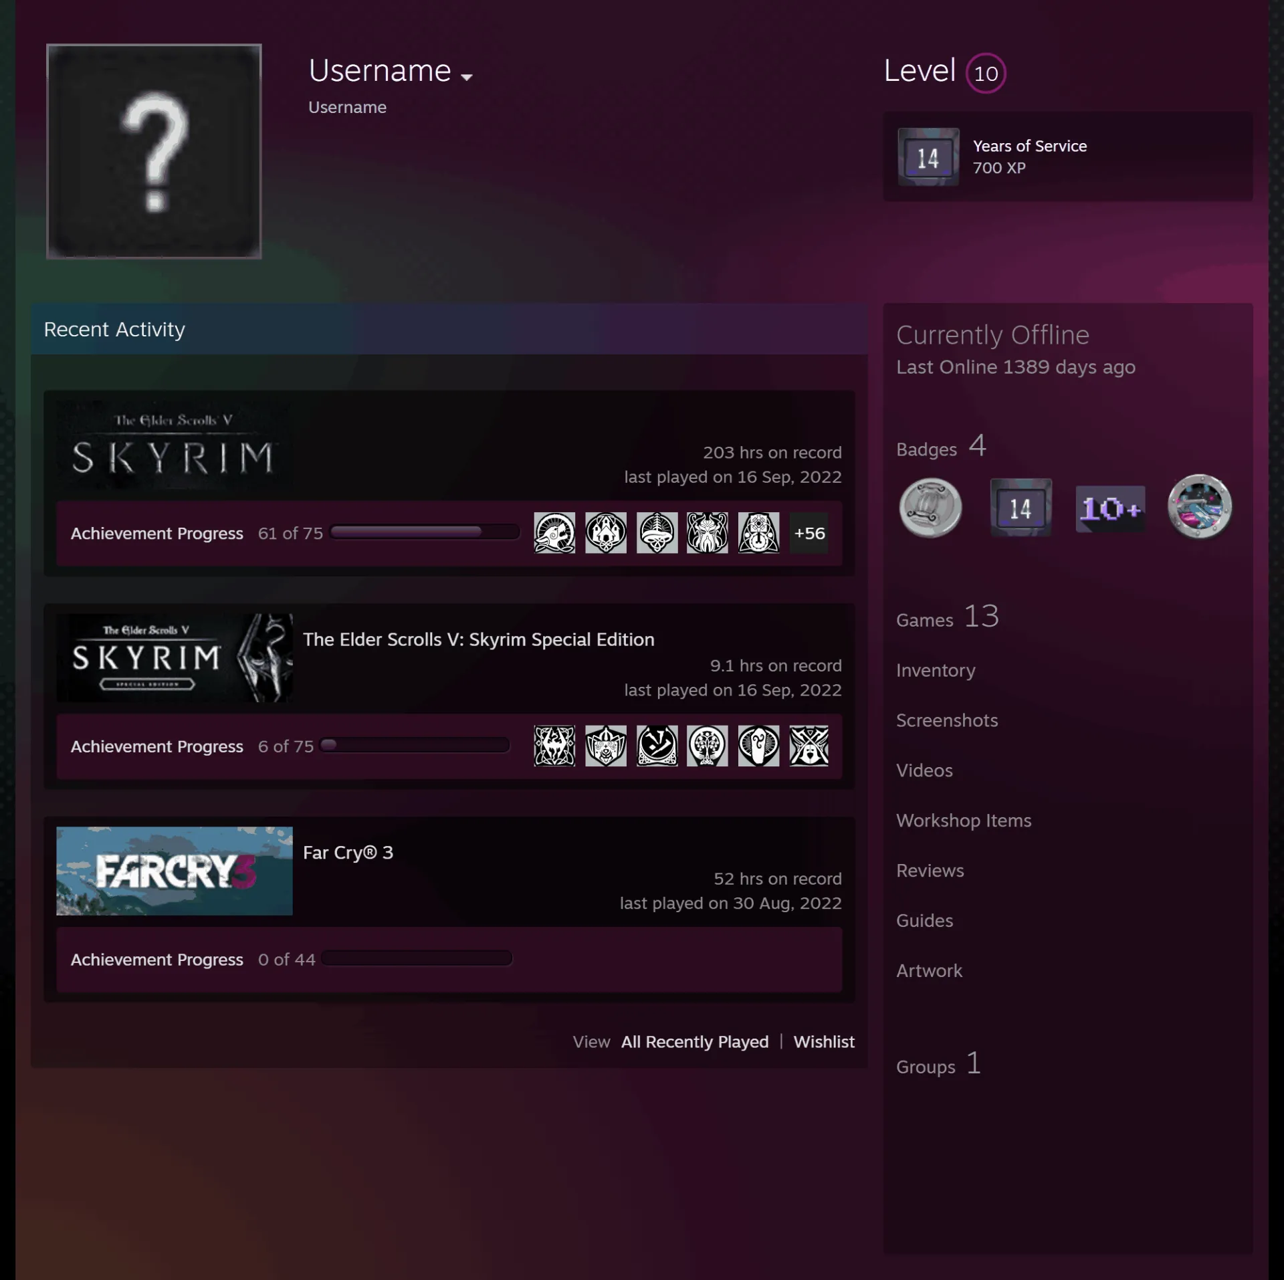
Task: Open Skyrim Special Edition banner image
Action: [x=175, y=657]
